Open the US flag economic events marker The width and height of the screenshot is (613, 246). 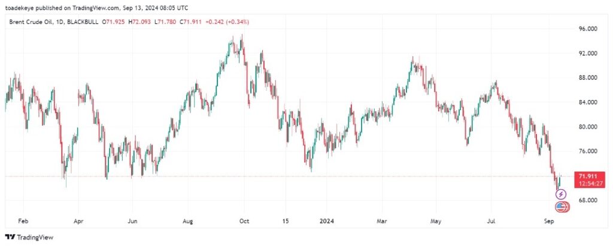[562, 207]
